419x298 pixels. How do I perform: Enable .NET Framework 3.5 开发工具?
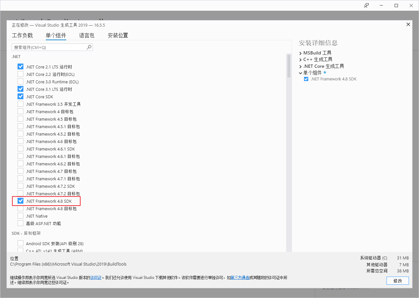click(x=20, y=104)
